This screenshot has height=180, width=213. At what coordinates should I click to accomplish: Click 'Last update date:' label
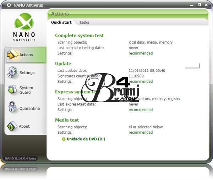[x=72, y=70]
